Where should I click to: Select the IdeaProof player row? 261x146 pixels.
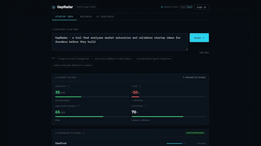[x=130, y=143]
